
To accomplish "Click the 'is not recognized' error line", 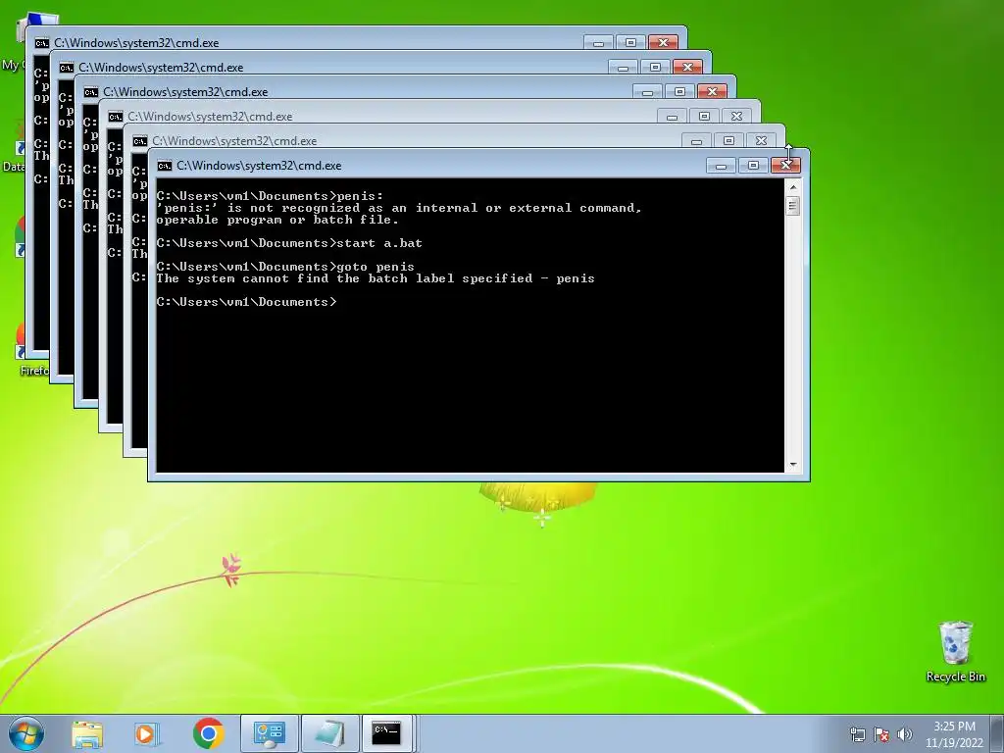I will pyautogui.click(x=399, y=208).
